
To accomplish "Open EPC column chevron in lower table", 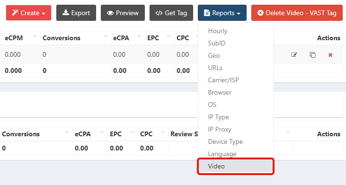I will (132, 132).
